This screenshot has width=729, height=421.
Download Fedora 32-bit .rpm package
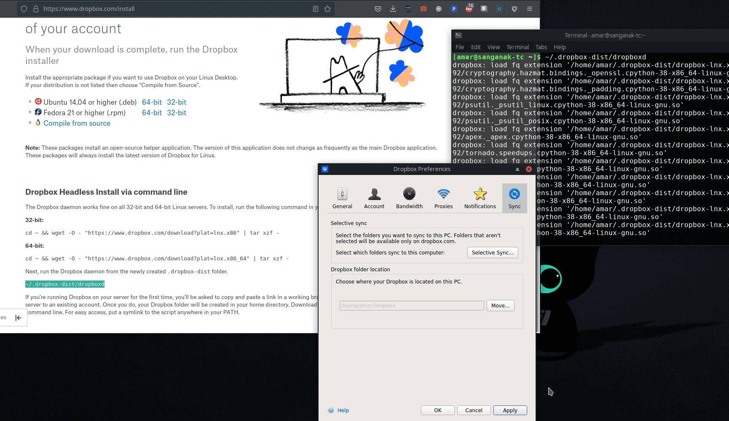[177, 113]
